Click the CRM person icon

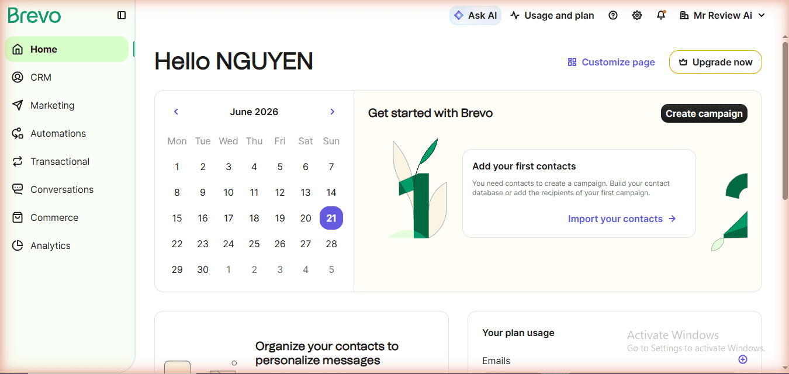[x=18, y=77]
